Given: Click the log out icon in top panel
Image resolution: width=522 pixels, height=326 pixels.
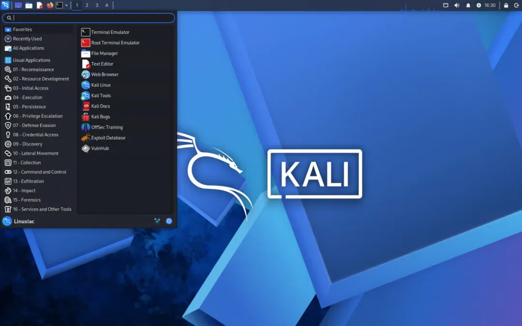Looking at the screenshot, I should coord(516,5).
